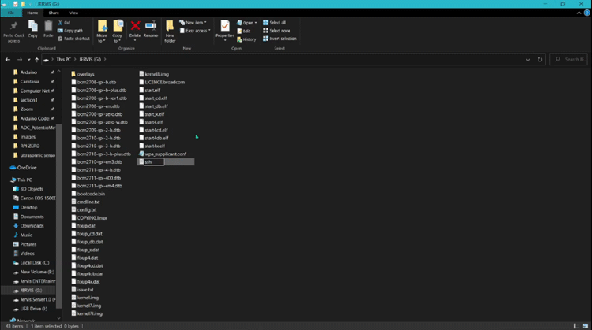The width and height of the screenshot is (592, 330).
Task: Select the config.txt file
Action: coord(87,209)
